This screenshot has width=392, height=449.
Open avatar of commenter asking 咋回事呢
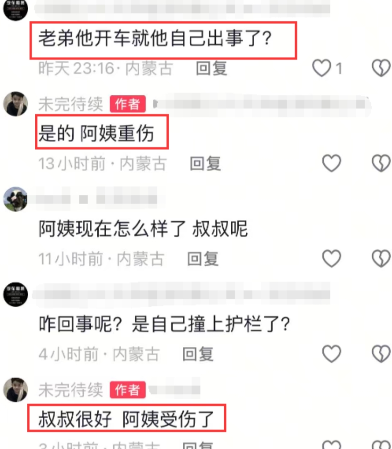[x=15, y=295]
